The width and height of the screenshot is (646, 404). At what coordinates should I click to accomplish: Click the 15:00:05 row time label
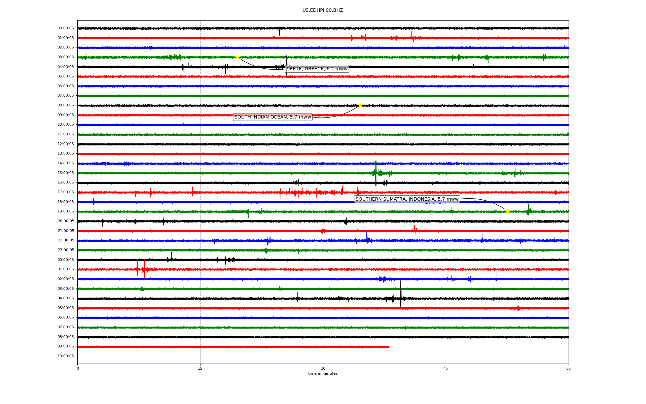point(66,173)
